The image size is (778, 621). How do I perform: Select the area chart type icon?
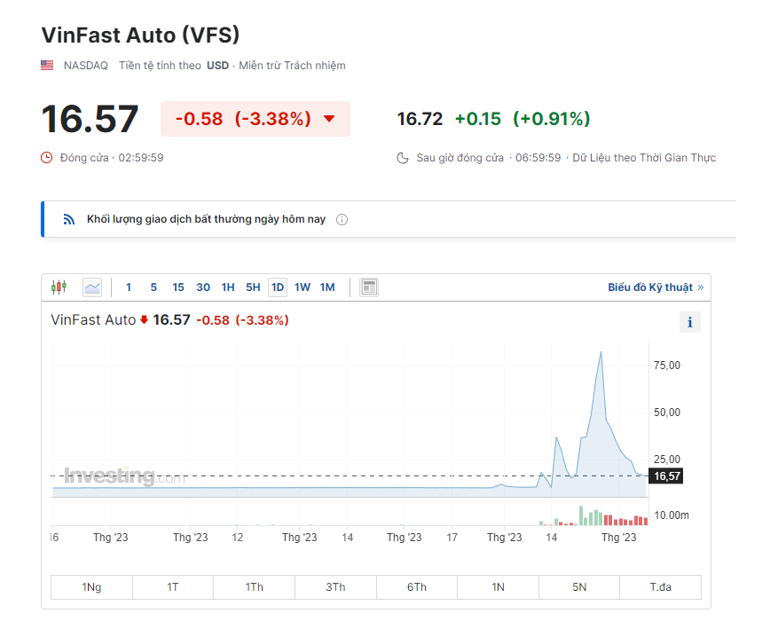[x=92, y=287]
